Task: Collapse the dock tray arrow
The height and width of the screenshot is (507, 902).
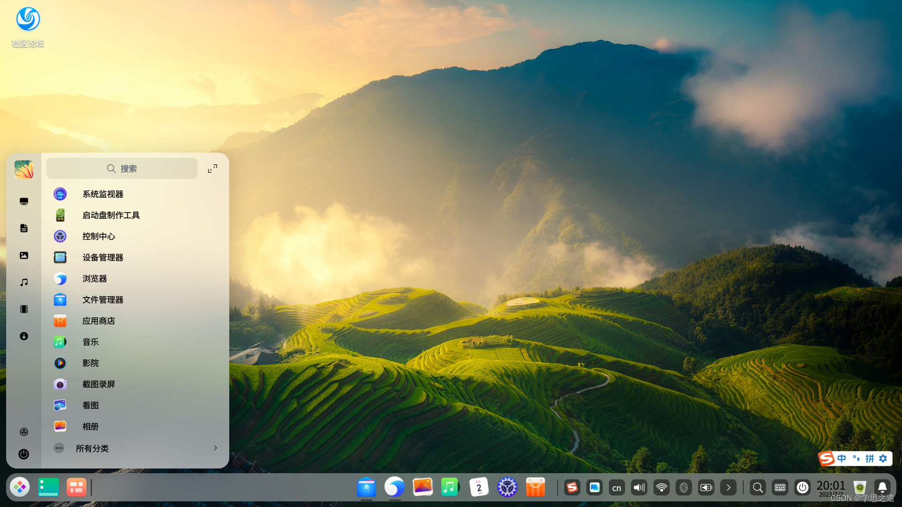Action: [x=728, y=488]
